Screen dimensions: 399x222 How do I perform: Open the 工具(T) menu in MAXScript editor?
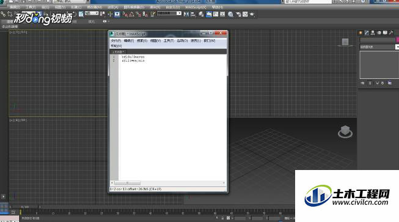[169, 41]
